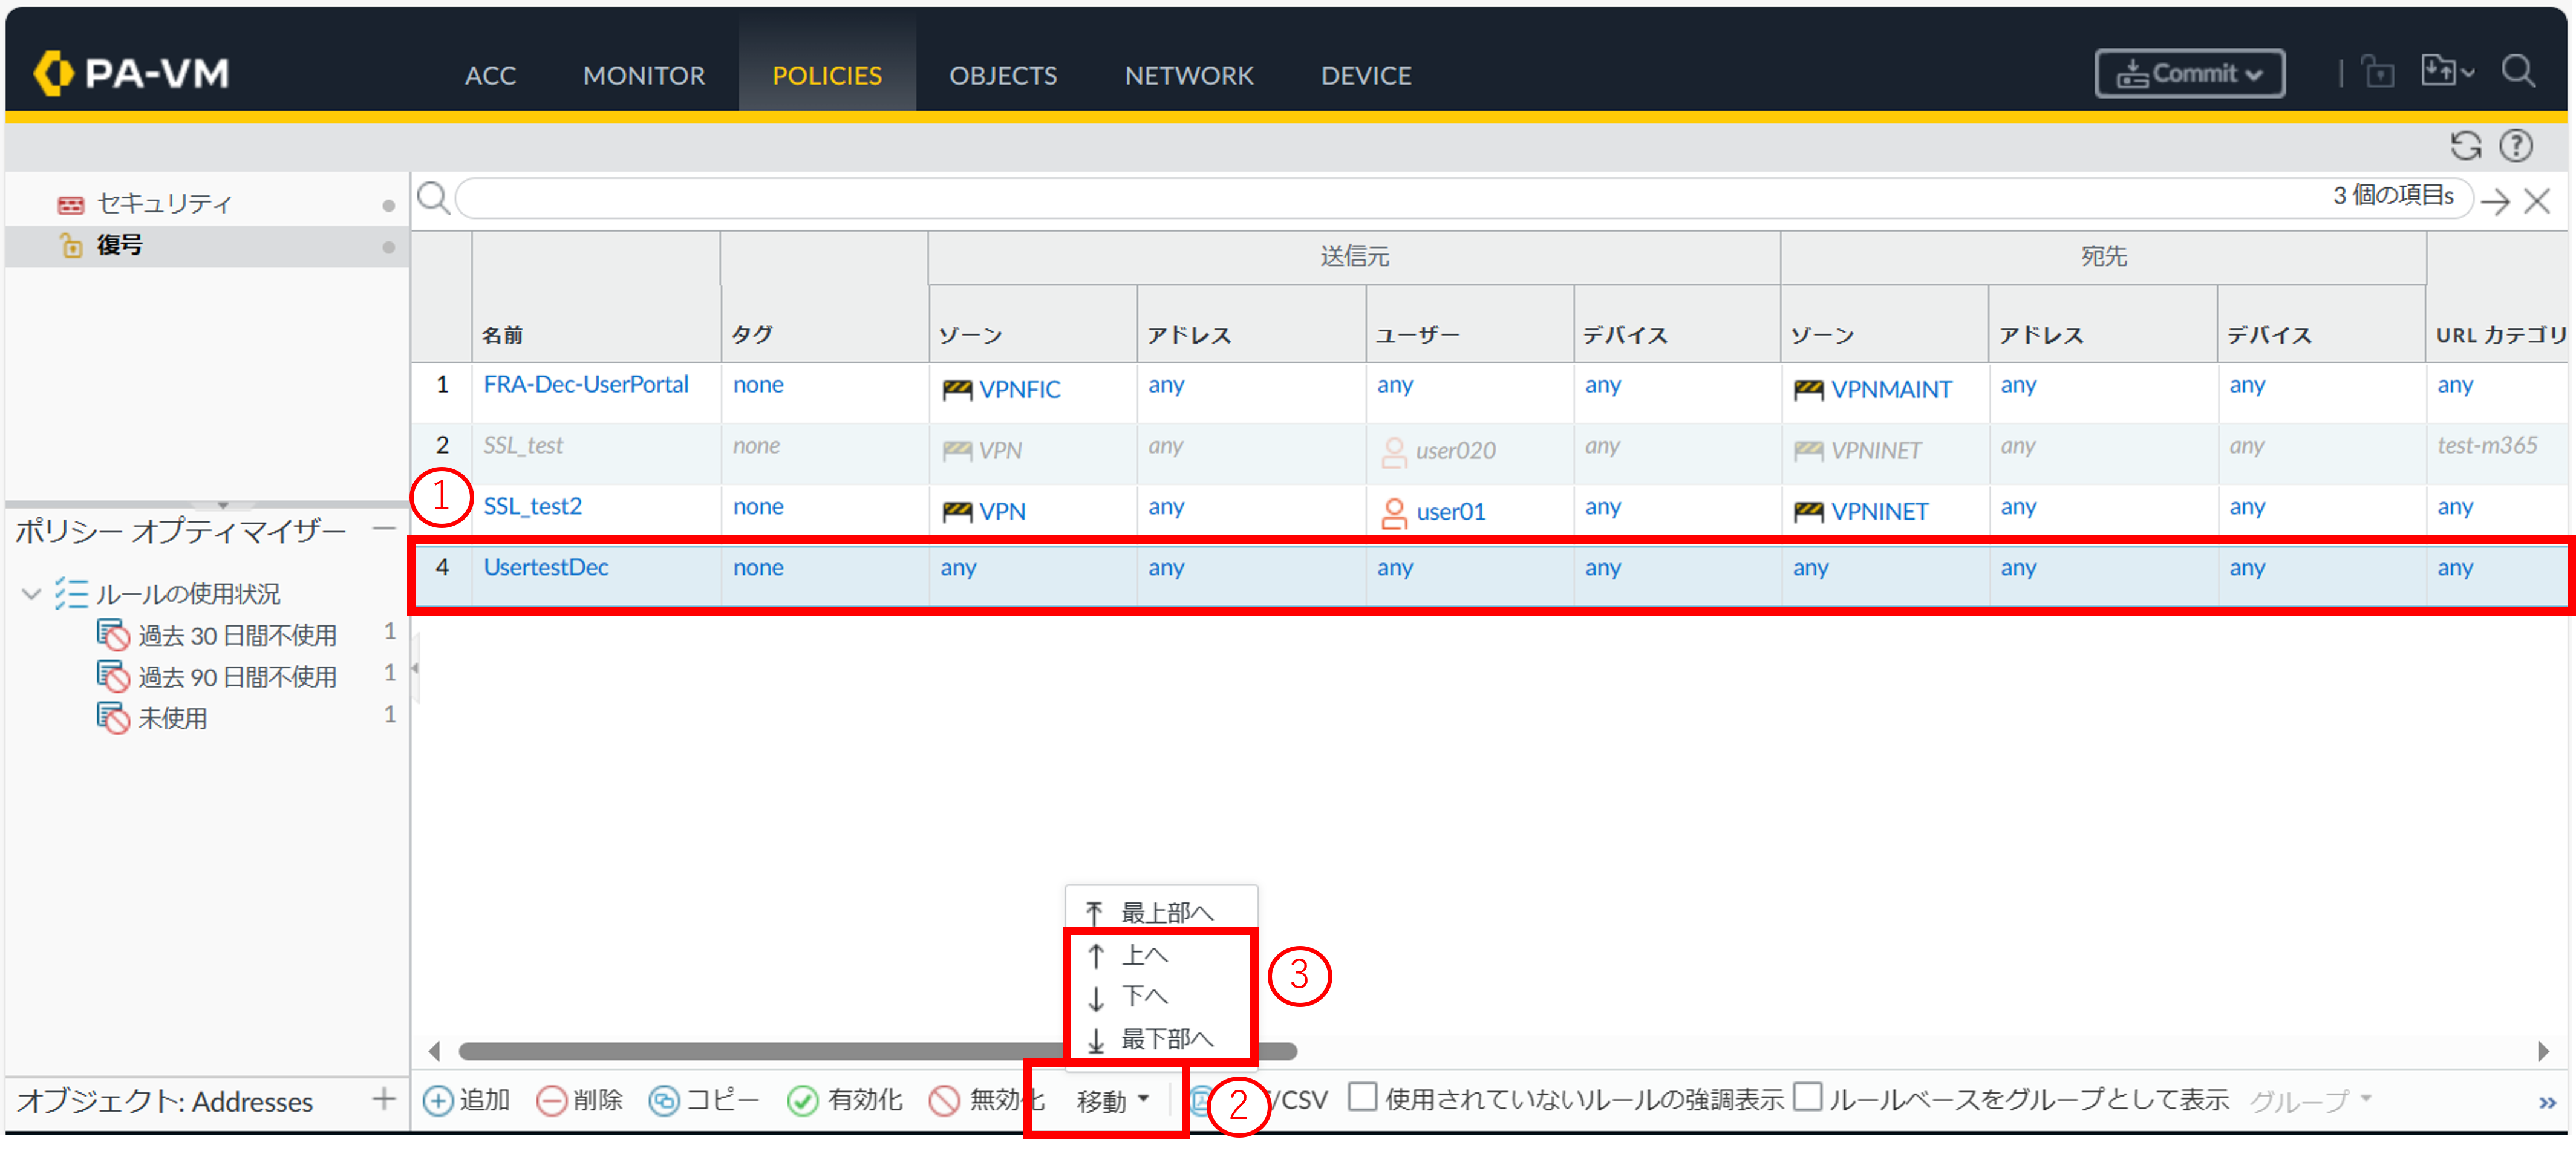Select セキュリティ in the left policy tree

coord(164,204)
